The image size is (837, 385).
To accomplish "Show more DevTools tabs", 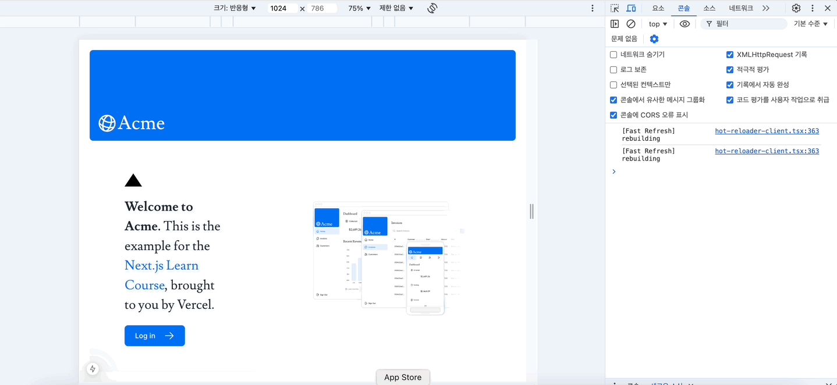I will [766, 8].
